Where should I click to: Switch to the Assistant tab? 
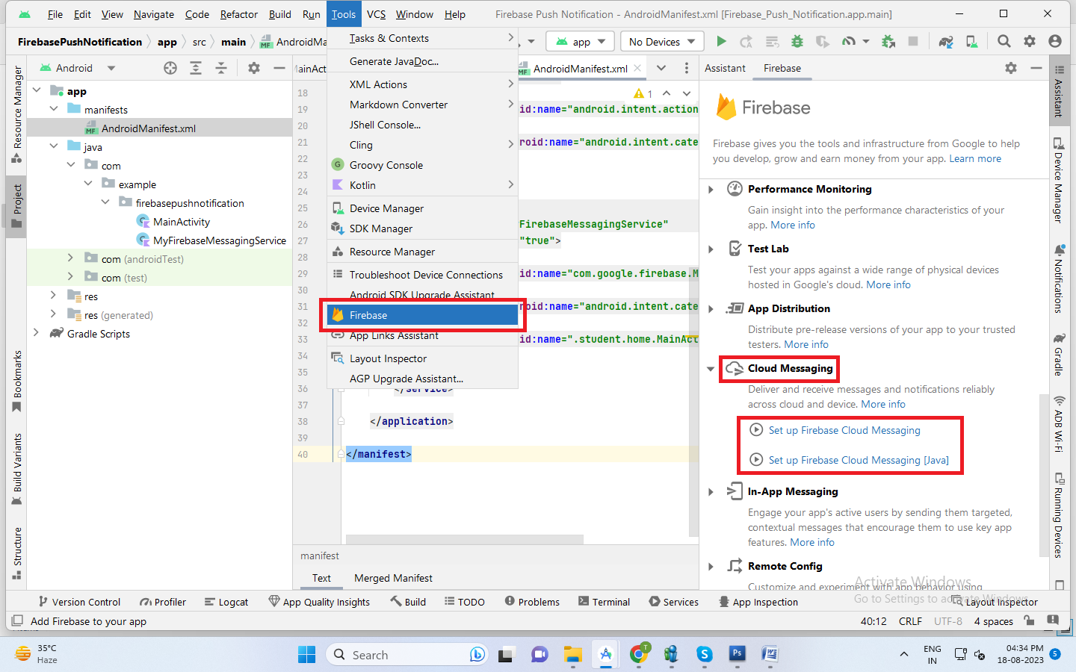click(725, 68)
